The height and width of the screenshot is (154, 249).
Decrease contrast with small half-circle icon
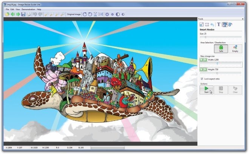click(x=123, y=14)
